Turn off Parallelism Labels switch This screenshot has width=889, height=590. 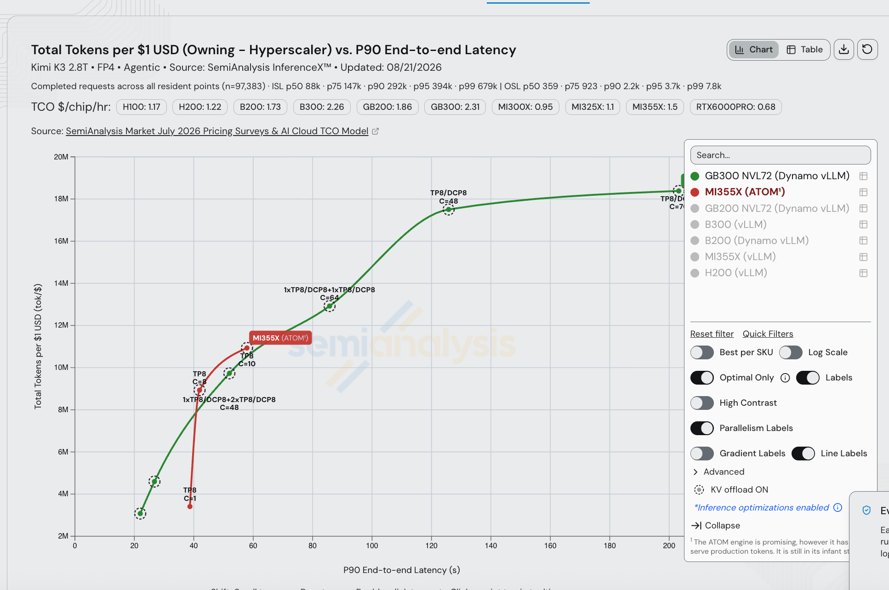coord(702,428)
